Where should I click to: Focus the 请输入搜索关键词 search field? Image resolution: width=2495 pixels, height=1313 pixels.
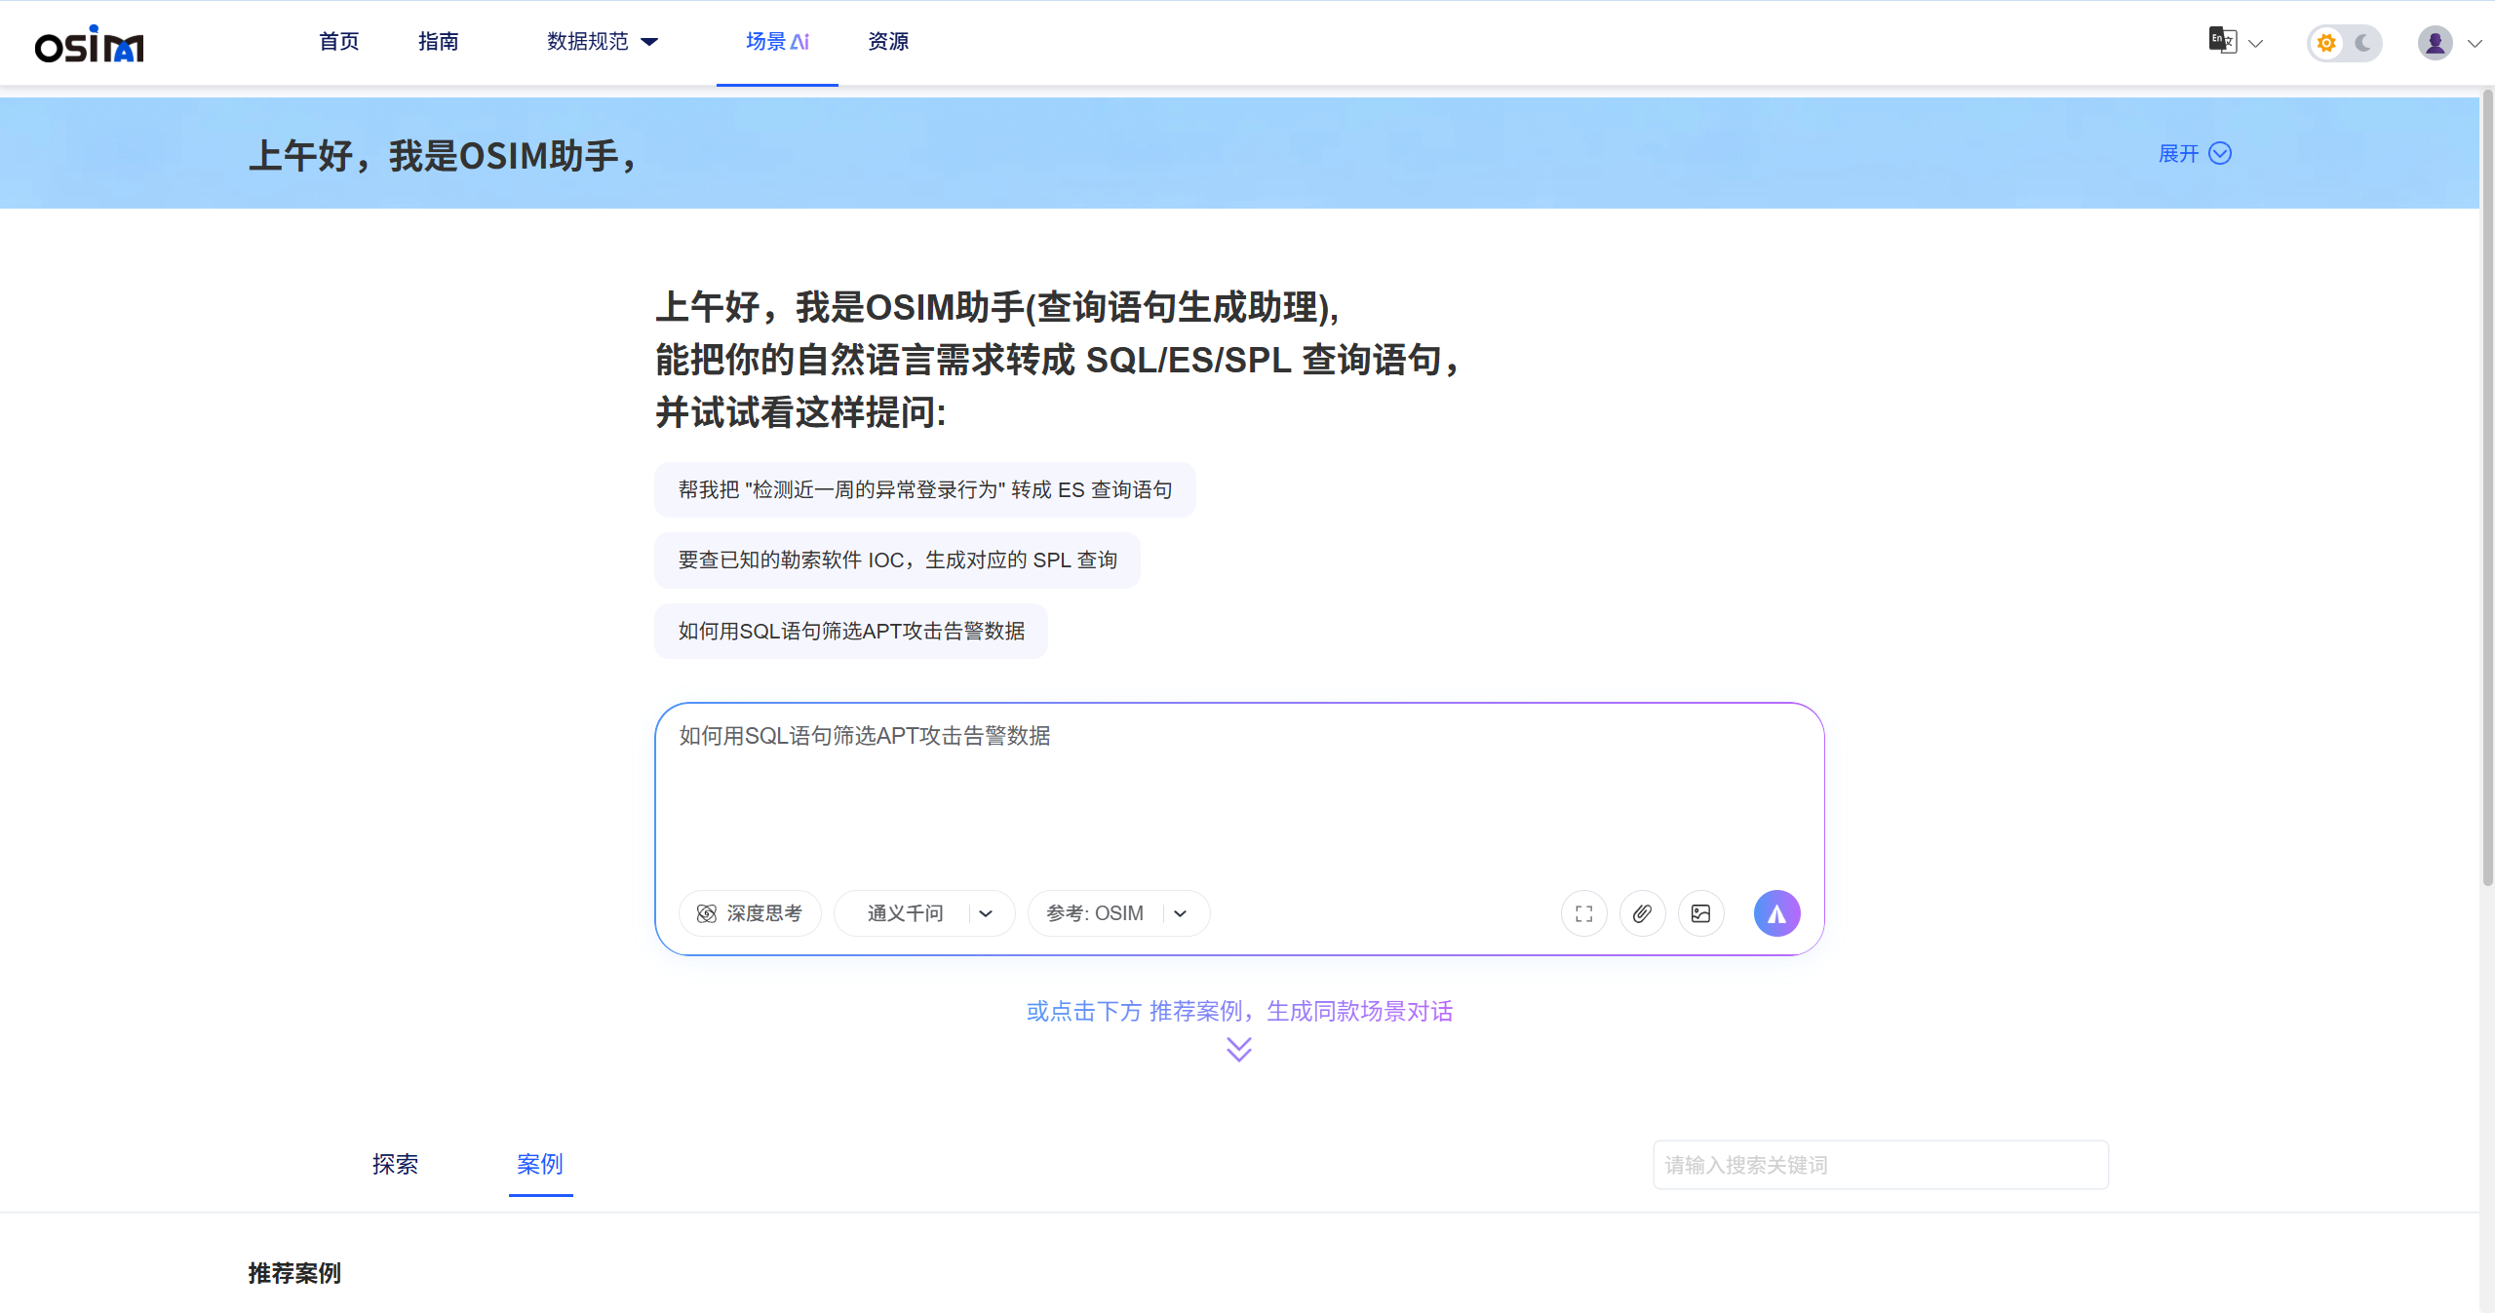tap(1881, 1165)
